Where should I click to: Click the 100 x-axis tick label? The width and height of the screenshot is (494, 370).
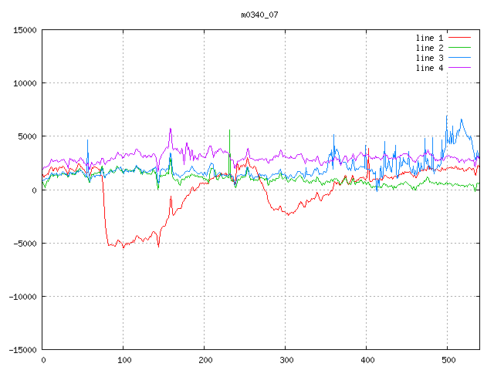click(123, 360)
